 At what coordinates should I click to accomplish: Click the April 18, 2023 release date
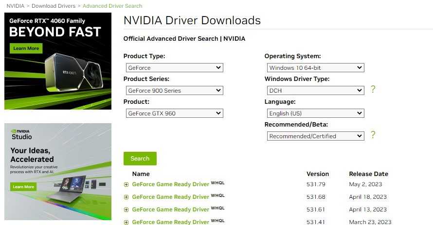pos(367,197)
